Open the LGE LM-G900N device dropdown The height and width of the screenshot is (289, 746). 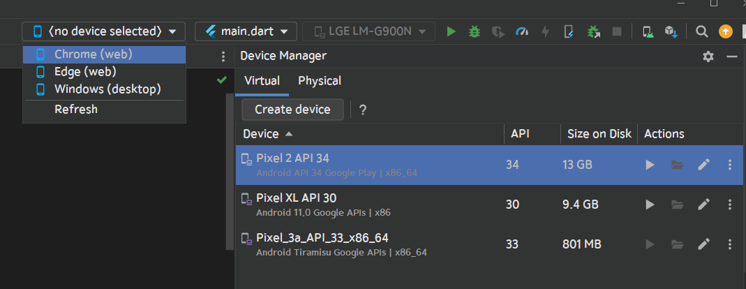click(x=368, y=31)
